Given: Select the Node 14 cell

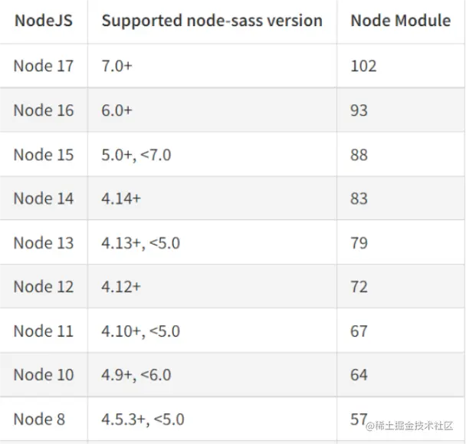Looking at the screenshot, I should coord(44,199).
